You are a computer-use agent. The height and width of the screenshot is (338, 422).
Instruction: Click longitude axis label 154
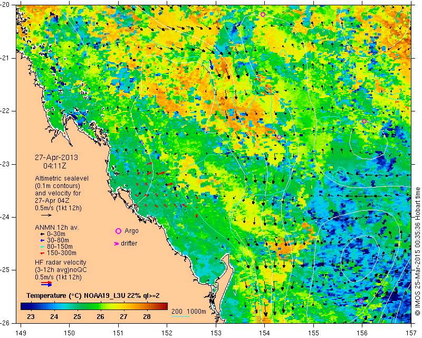pos(265,333)
